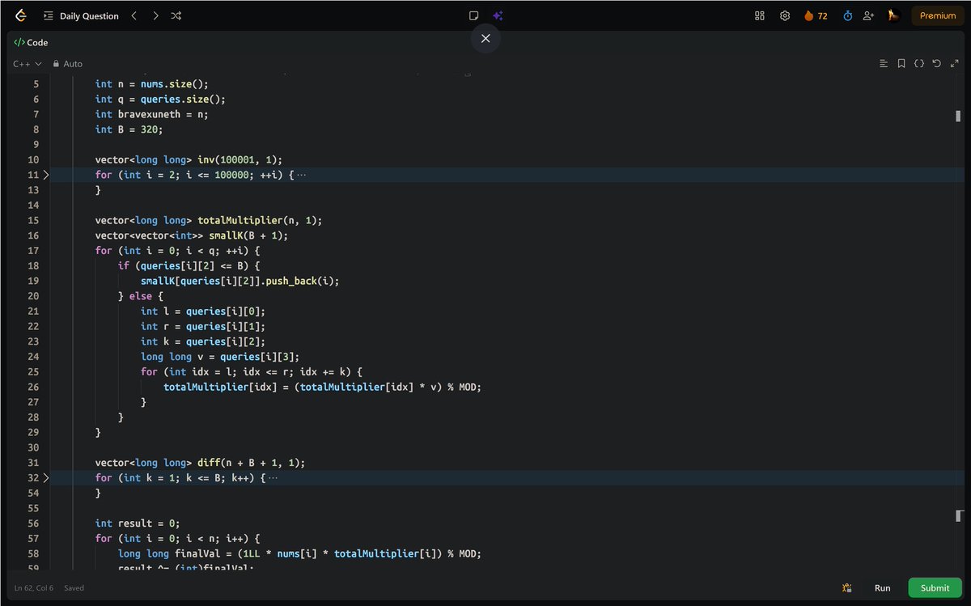Expand the folded loop at line 11

point(46,175)
